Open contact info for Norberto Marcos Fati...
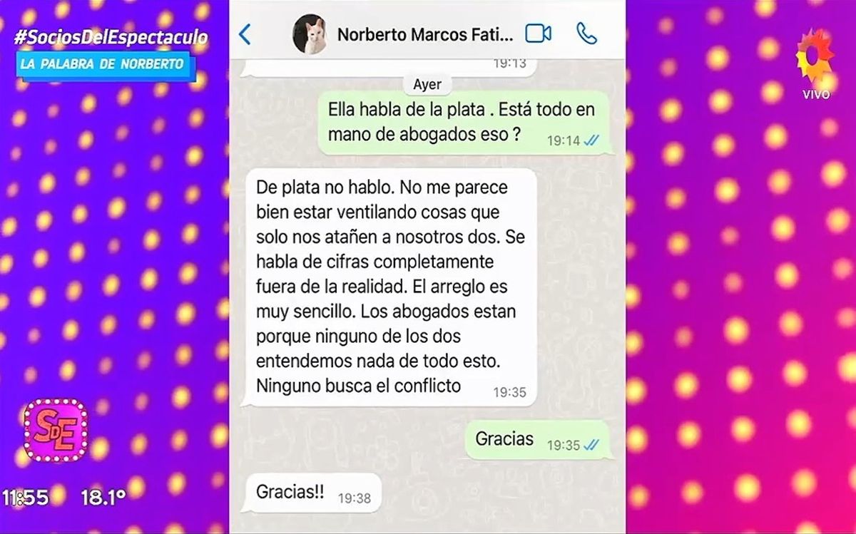856x534 pixels. (x=424, y=34)
